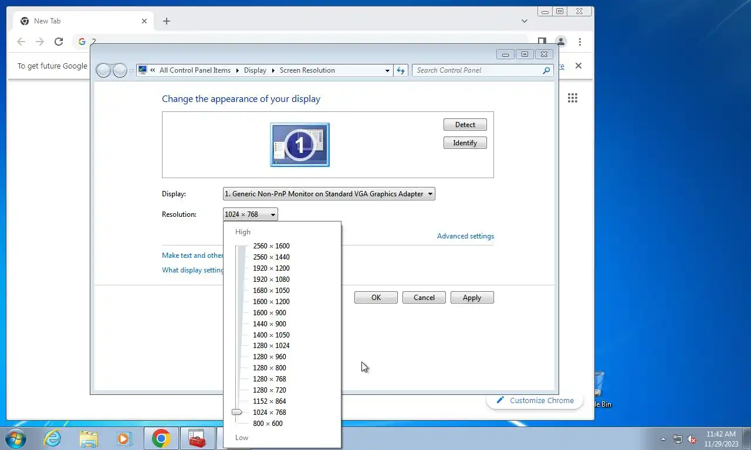Open the What display settings link
This screenshot has height=450, width=751.
pyautogui.click(x=192, y=270)
